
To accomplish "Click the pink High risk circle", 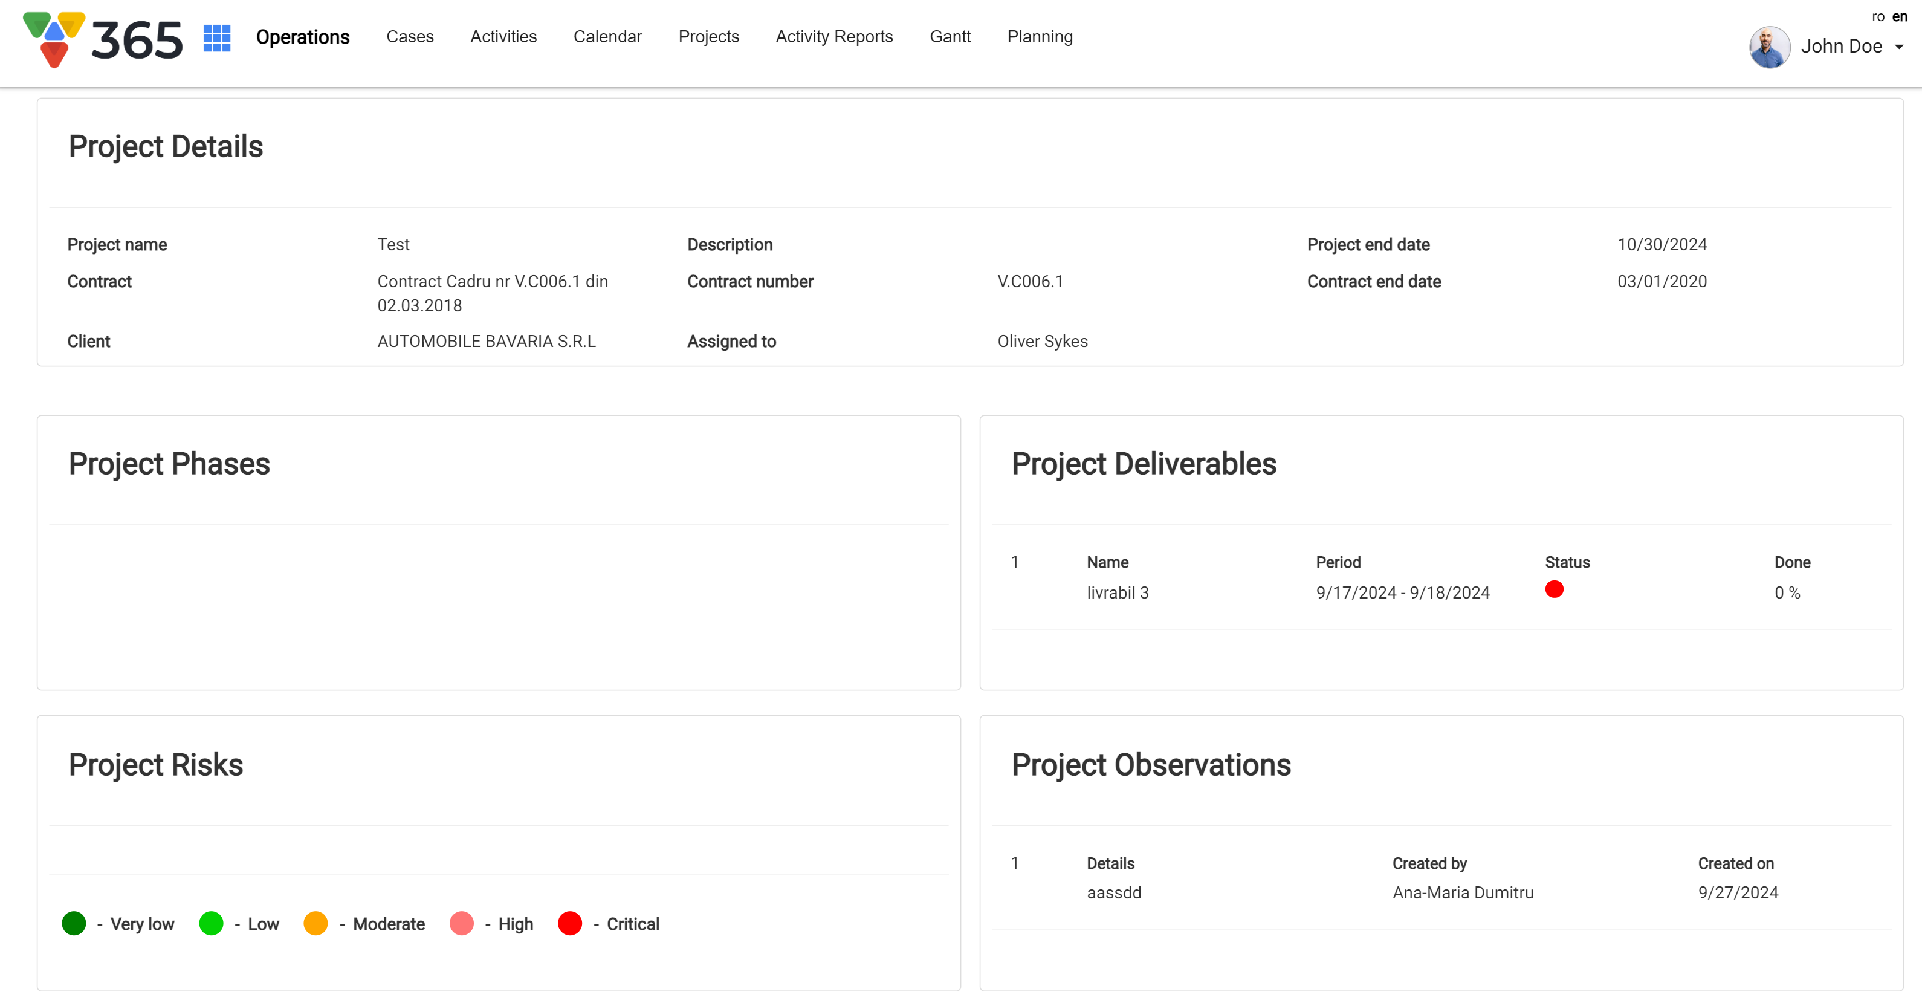I will (462, 923).
